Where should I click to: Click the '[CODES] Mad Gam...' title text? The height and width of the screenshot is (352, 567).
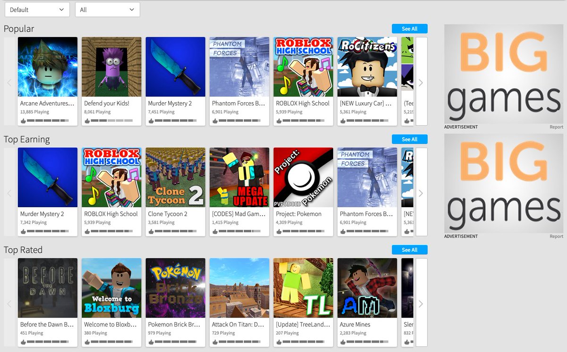pyautogui.click(x=239, y=214)
